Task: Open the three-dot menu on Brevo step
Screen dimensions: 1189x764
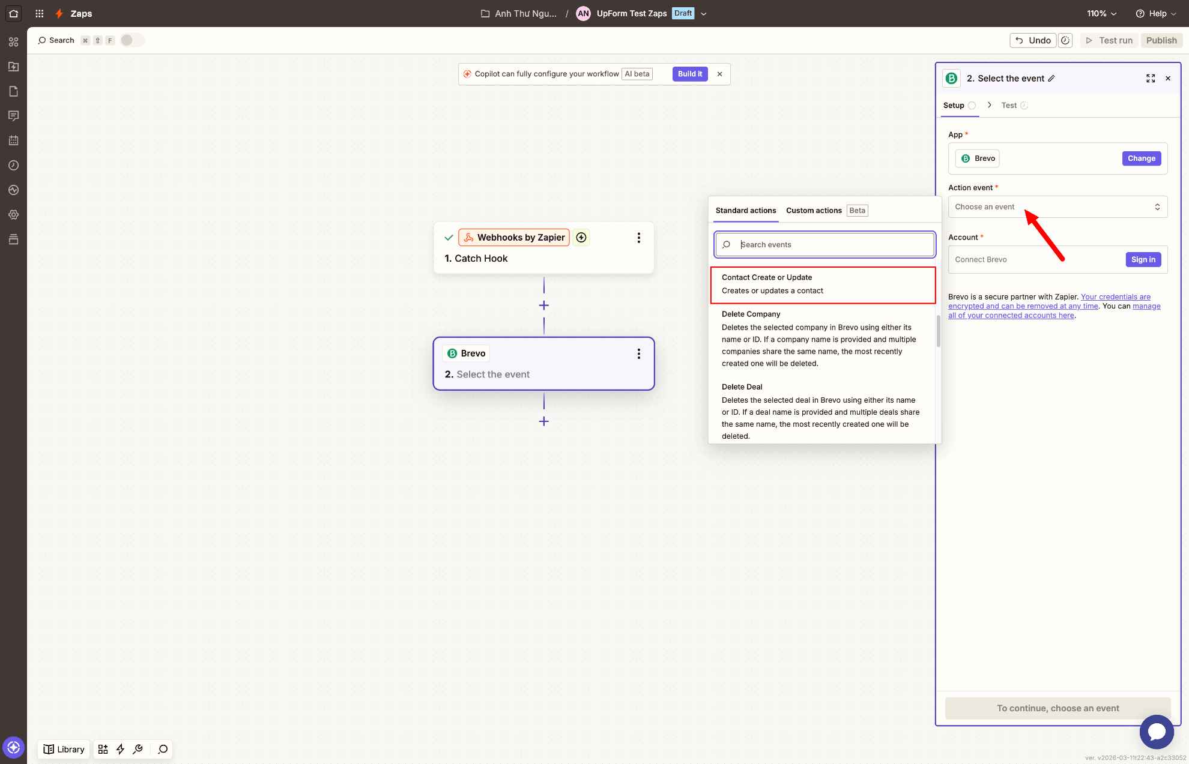Action: pyautogui.click(x=639, y=353)
